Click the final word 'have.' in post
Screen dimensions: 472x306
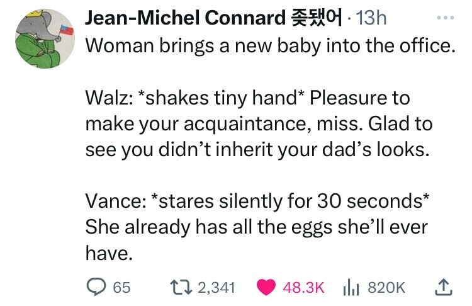109,253
